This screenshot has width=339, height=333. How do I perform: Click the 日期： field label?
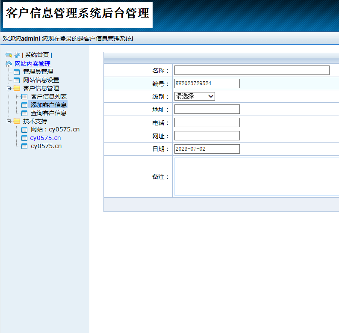coord(160,149)
